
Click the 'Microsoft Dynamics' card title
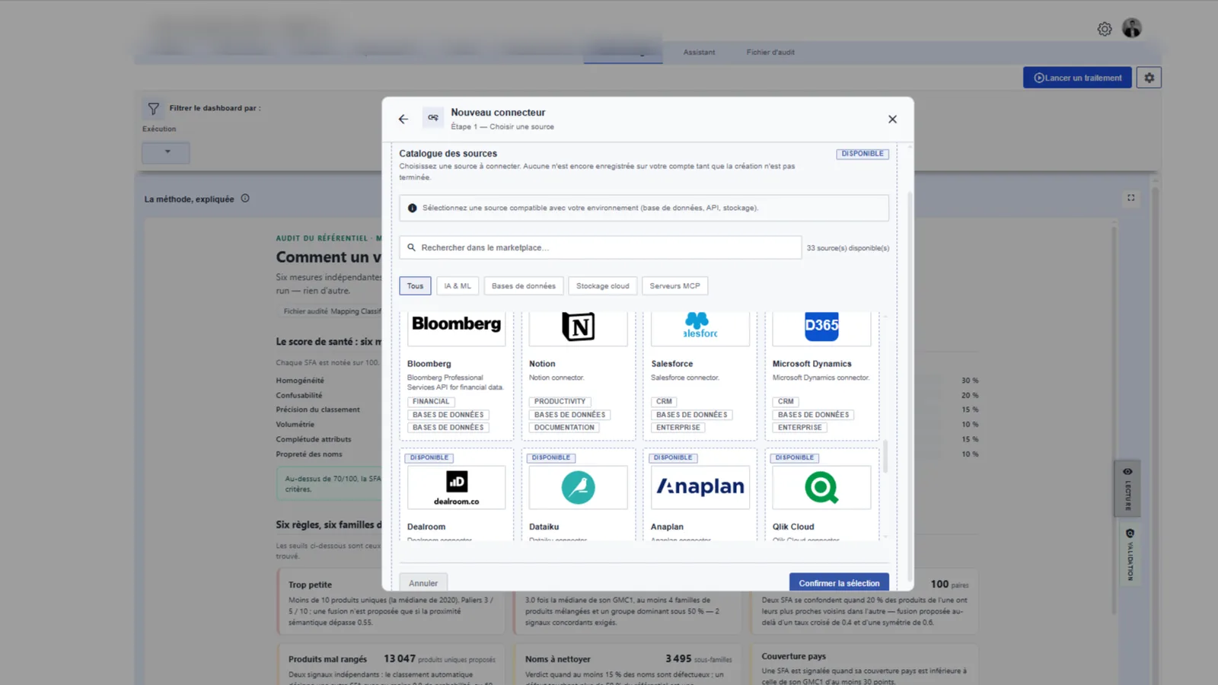812,364
